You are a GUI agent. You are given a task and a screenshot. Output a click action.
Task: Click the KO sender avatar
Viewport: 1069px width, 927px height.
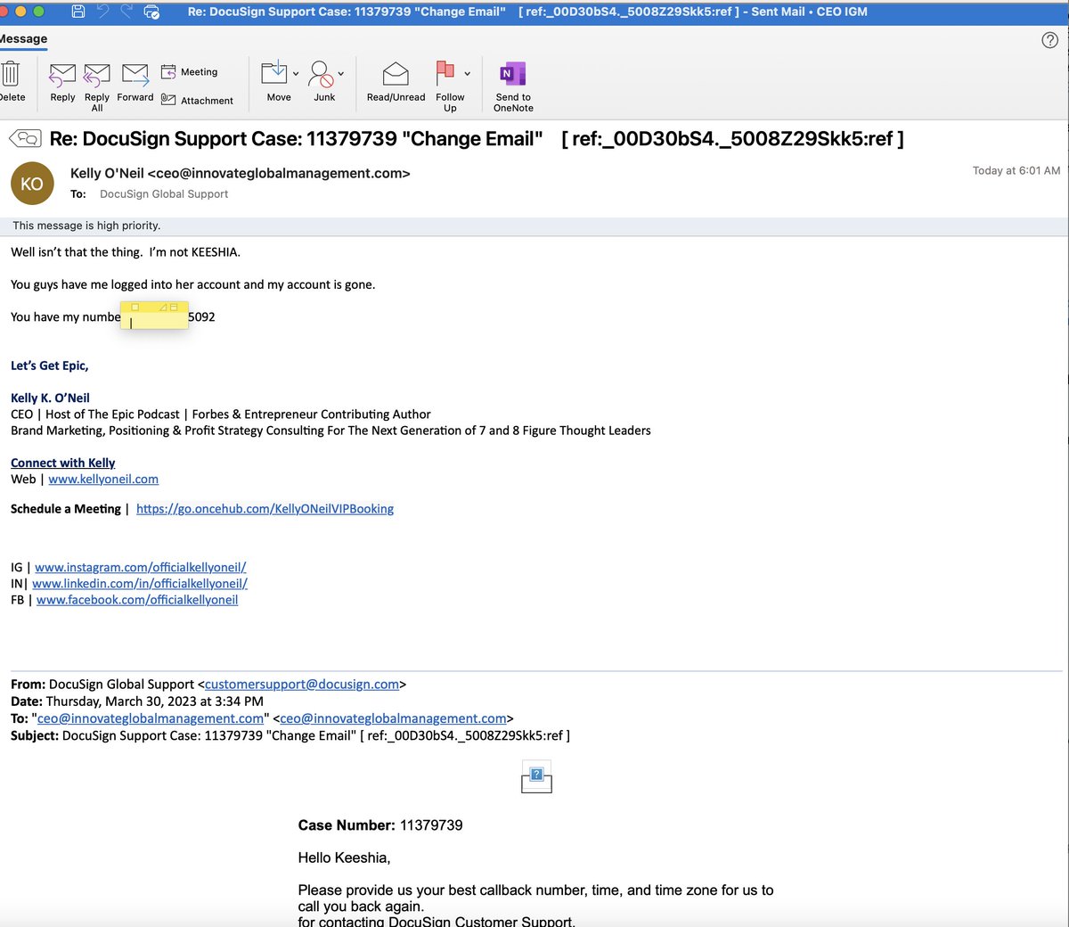coord(32,184)
